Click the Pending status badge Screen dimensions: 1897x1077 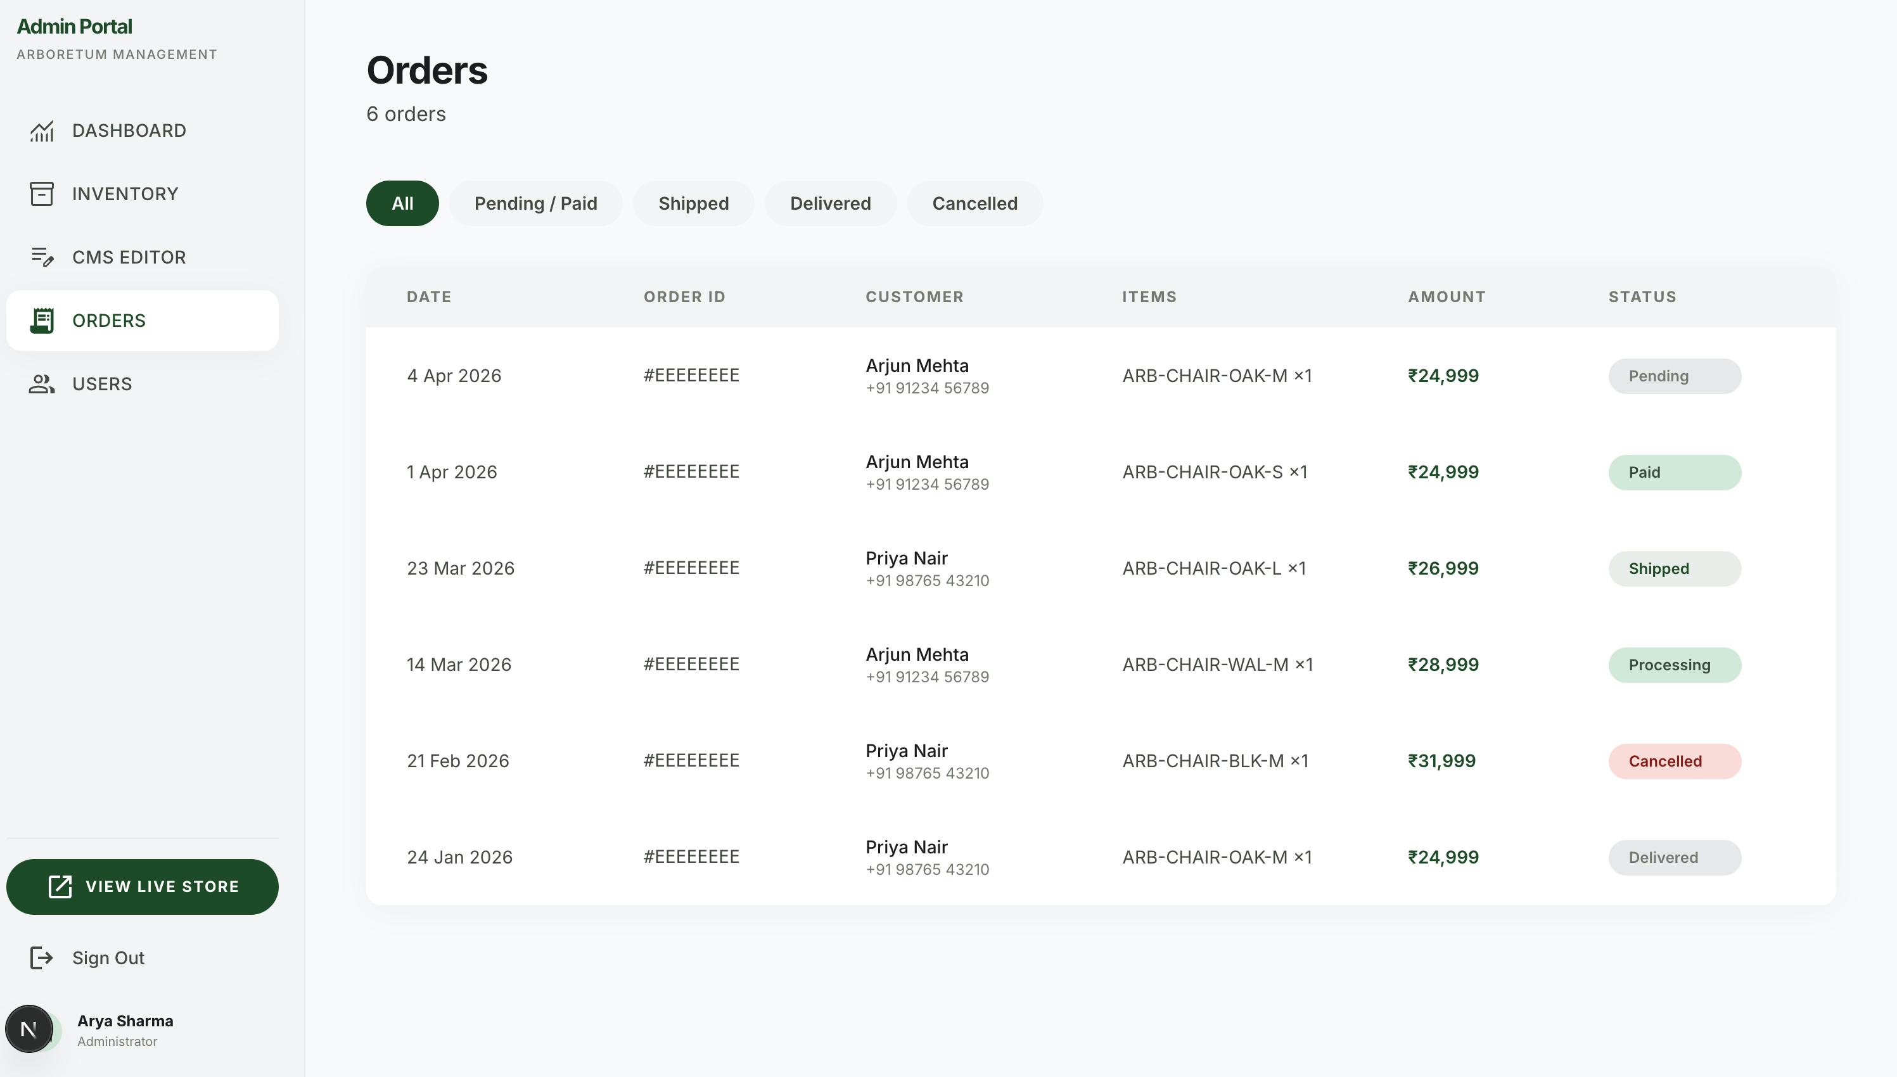point(1675,376)
